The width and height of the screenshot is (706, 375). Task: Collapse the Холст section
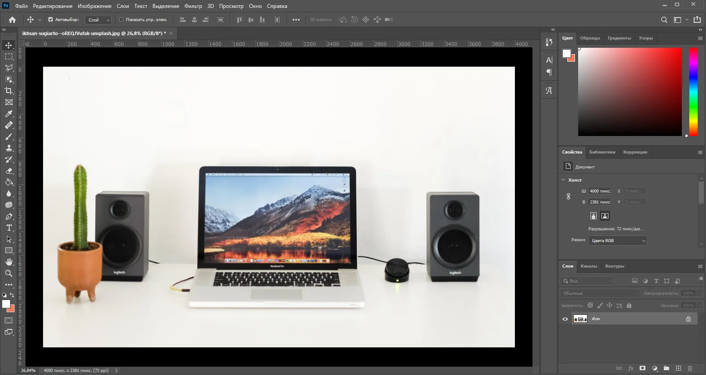coord(563,180)
